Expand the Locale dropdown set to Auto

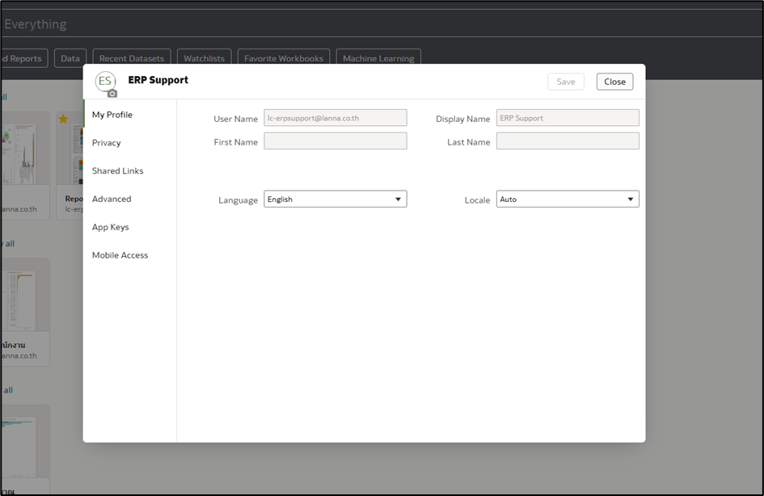tap(567, 200)
